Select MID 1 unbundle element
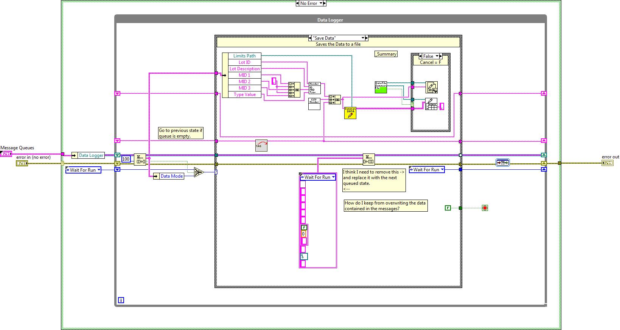 (x=245, y=75)
